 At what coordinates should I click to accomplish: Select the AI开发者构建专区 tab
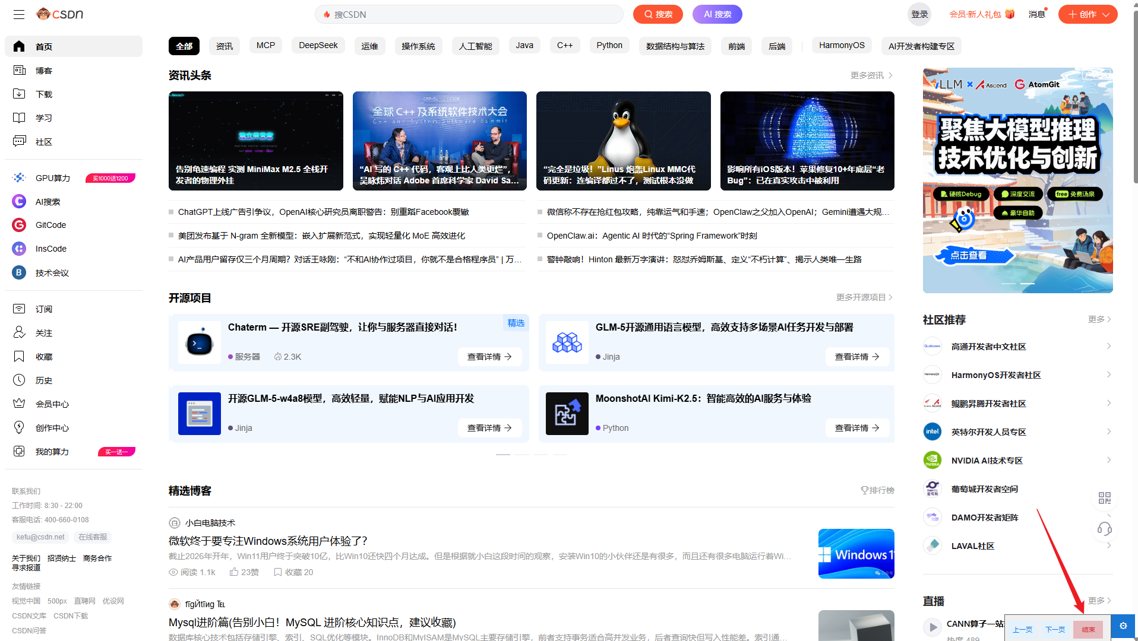921,46
